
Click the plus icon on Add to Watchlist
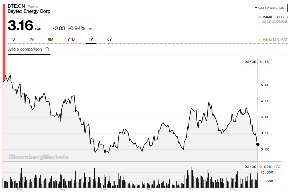(x=256, y=8)
